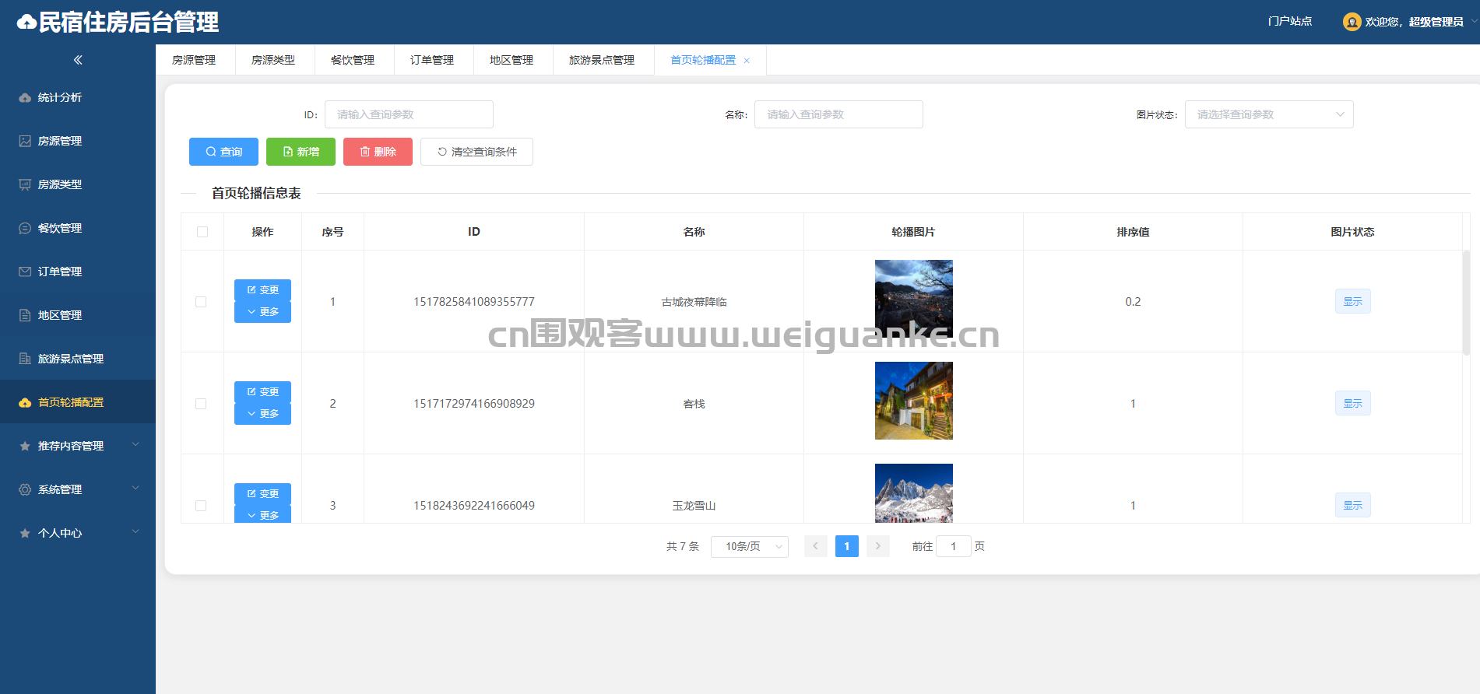Switch to 餐饮管理 tab
1480x694 pixels.
(353, 60)
